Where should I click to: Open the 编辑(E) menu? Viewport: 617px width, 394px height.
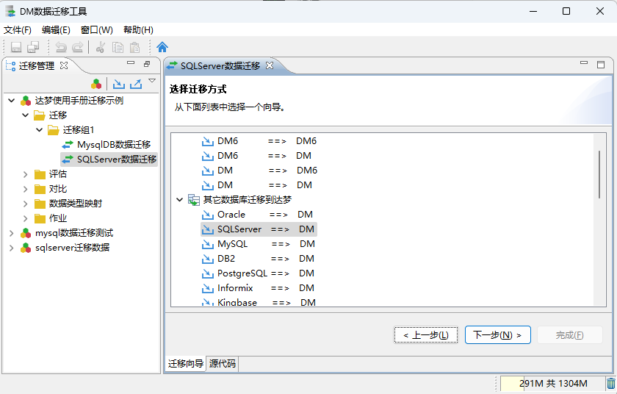click(x=56, y=30)
